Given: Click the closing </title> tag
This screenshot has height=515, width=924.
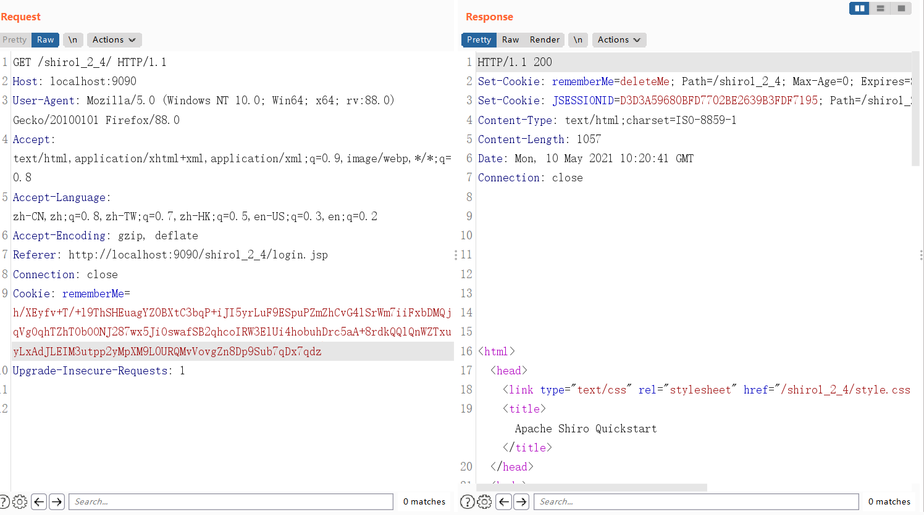Looking at the screenshot, I should 527,448.
